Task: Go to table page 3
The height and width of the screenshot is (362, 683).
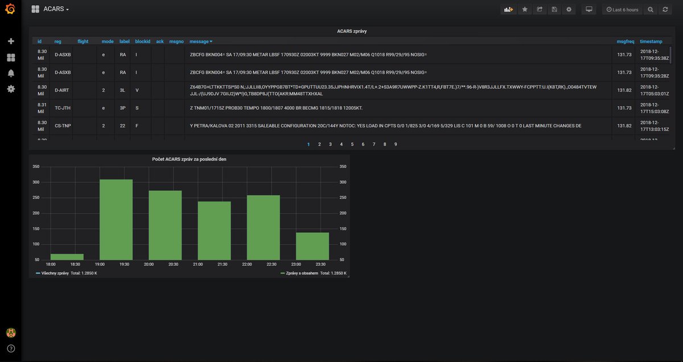Action: coord(330,145)
